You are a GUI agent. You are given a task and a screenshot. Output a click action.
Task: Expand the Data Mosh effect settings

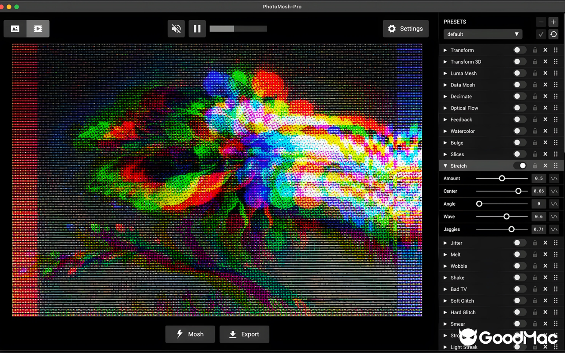click(445, 85)
